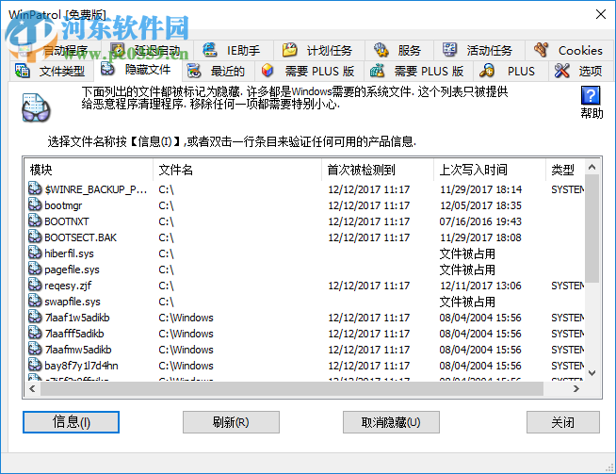Click the 活动任务 tab monitor icon
Image resolution: width=616 pixels, height=474 pixels.
pyautogui.click(x=449, y=50)
